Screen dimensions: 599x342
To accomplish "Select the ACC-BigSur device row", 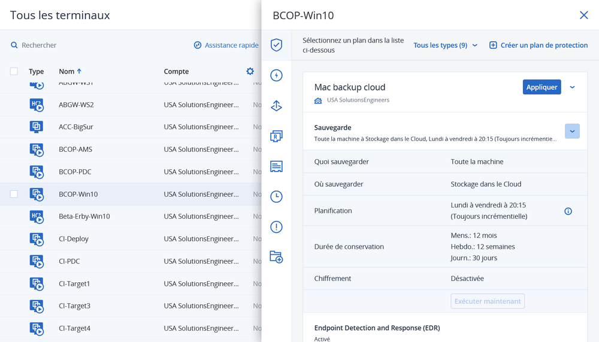I will tap(131, 127).
